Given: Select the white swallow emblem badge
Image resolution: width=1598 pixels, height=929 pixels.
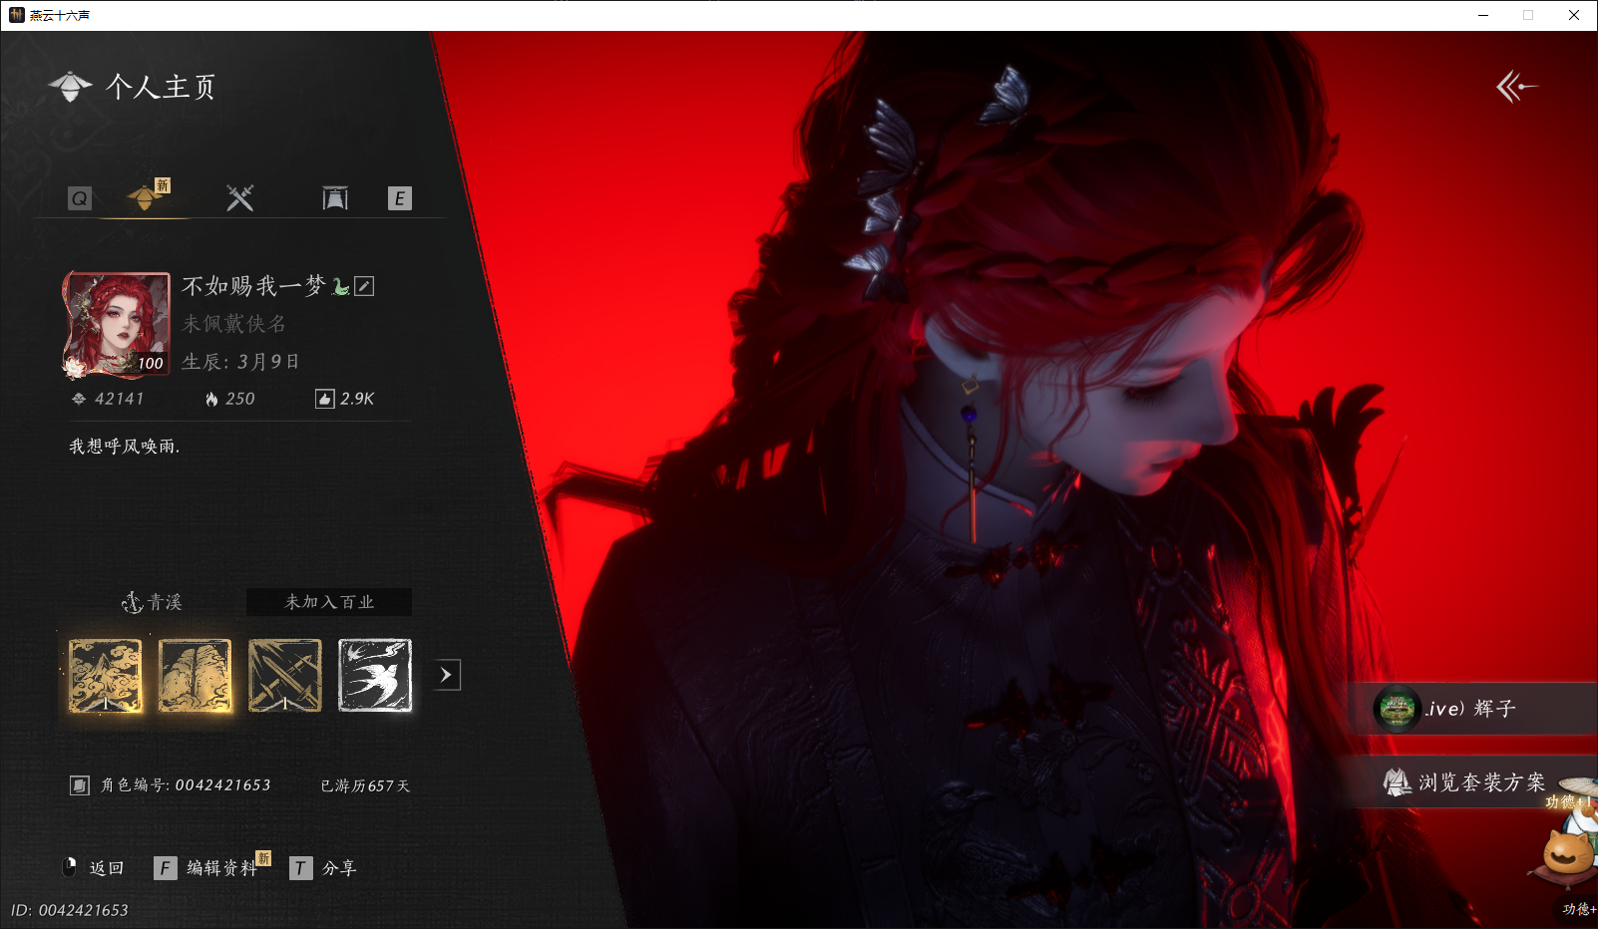Looking at the screenshot, I should [375, 676].
